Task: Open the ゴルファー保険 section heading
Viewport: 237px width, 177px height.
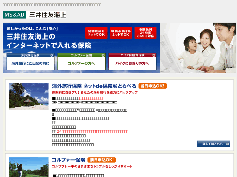Action: (68, 160)
